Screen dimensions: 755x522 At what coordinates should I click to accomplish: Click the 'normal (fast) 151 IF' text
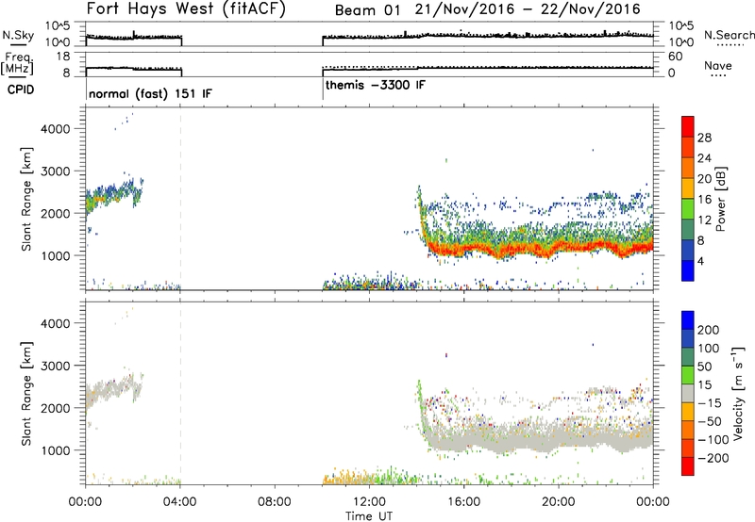point(150,93)
